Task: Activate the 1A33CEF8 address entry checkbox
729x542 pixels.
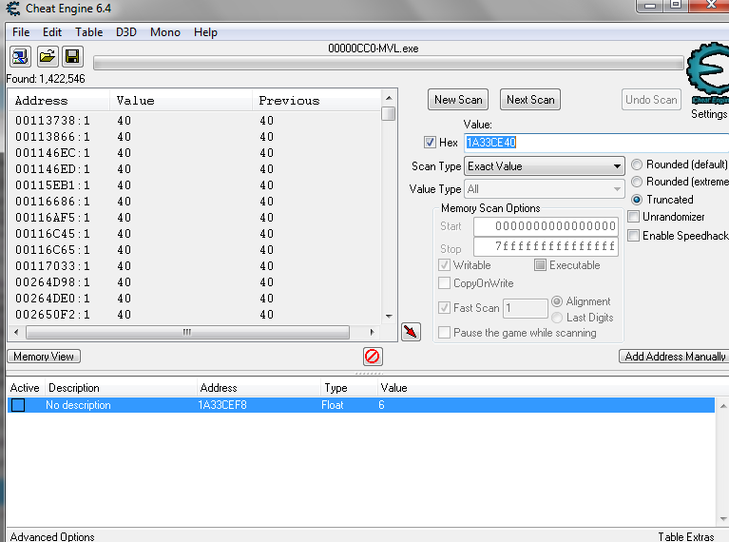Action: pos(18,405)
